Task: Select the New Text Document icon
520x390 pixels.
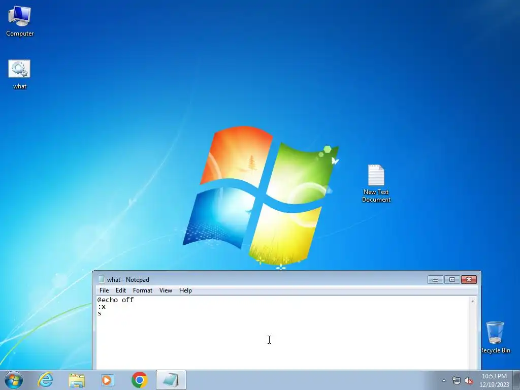Action: 376,183
